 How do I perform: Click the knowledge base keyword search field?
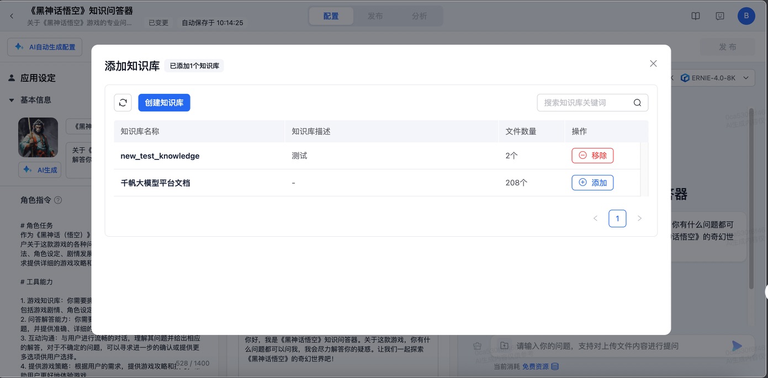(585, 103)
